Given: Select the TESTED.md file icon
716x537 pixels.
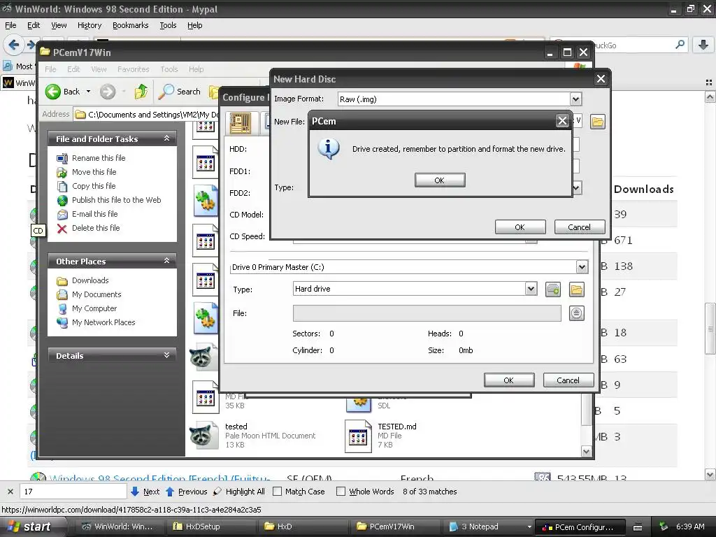Looking at the screenshot, I should point(358,436).
